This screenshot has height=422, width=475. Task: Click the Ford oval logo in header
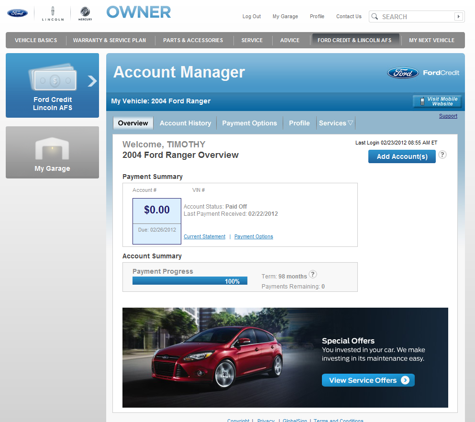17,13
